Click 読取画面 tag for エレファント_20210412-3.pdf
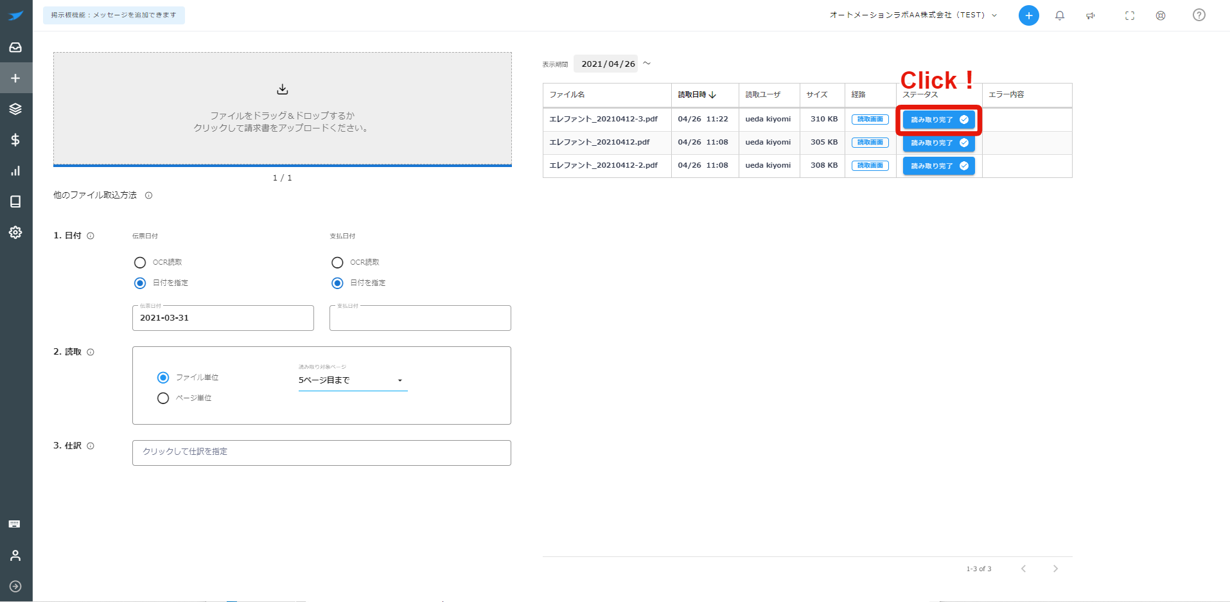1230x602 pixels. (870, 120)
